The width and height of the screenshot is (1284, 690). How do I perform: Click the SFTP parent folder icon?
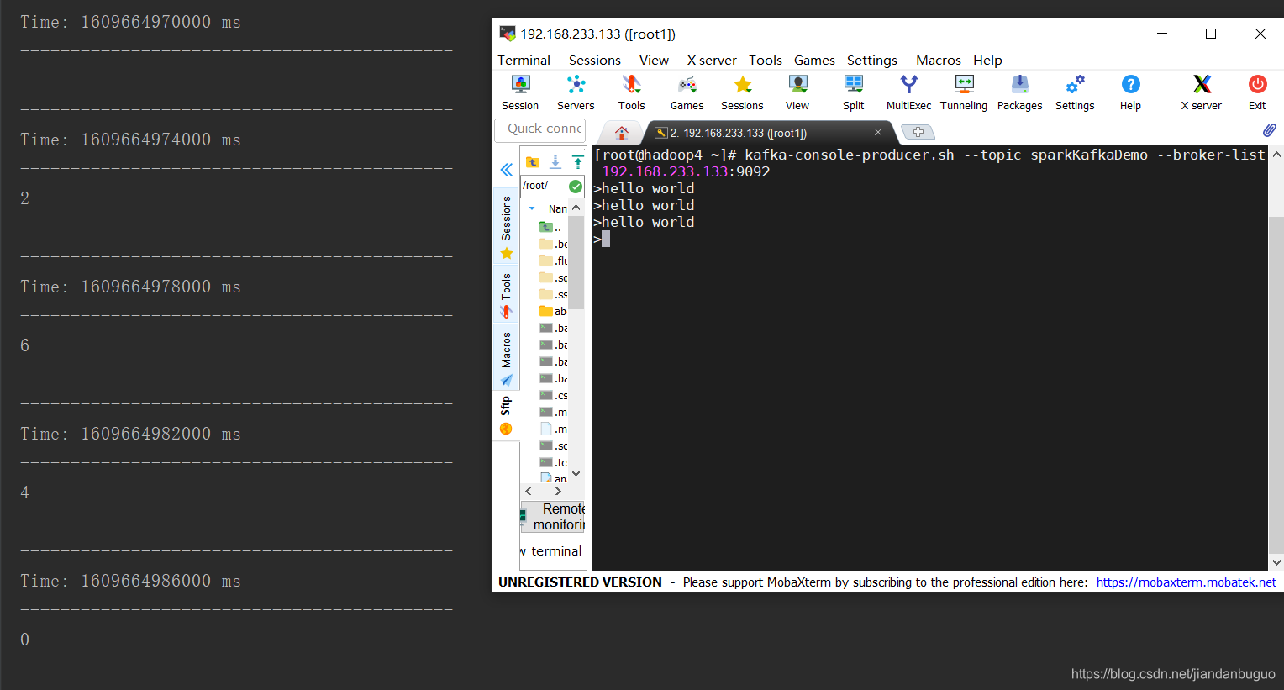coord(533,162)
